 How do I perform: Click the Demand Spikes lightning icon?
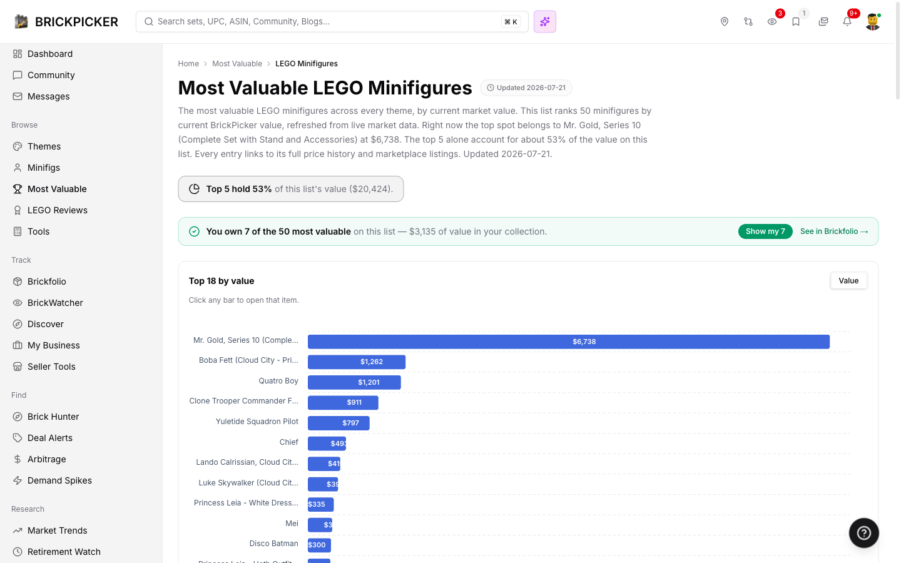click(x=18, y=480)
